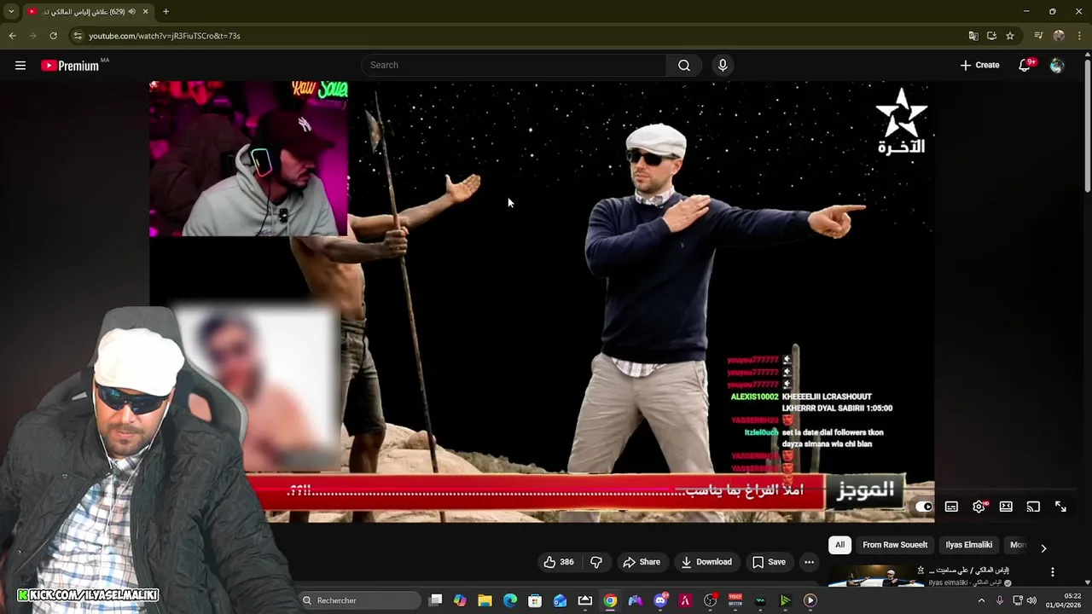Viewport: 1092px width, 614px height.
Task: Switch to theater mode
Action: tap(1006, 507)
